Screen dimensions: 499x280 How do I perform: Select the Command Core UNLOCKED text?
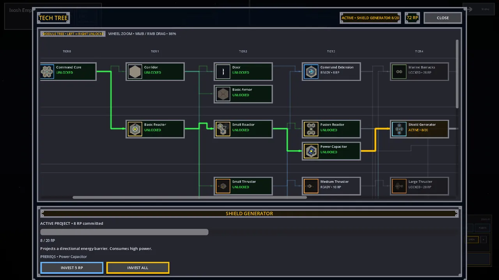65,73
